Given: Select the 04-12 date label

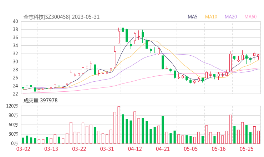Looking at the screenshot, I should [x=135, y=149].
